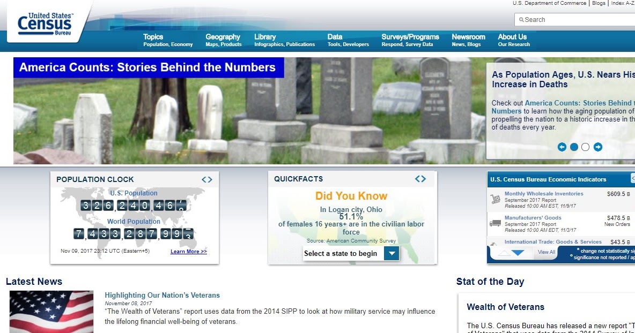Click the 51.1% QuickFacts statistic
The image size is (635, 333).
[351, 217]
